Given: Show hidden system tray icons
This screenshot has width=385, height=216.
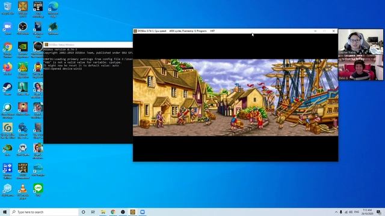Looking at the screenshot, I should coord(336,212).
